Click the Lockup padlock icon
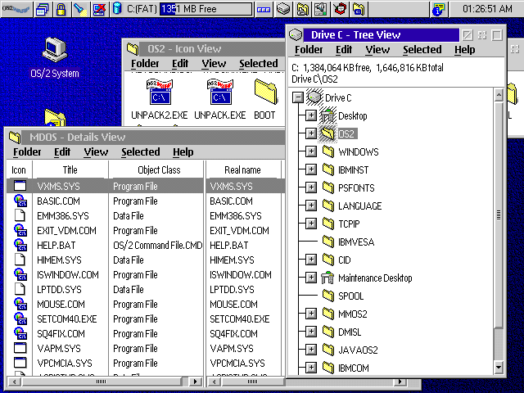 [x=61, y=9]
